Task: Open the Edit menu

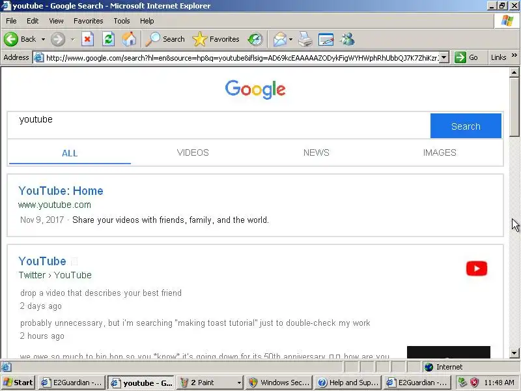Action: 33,21
